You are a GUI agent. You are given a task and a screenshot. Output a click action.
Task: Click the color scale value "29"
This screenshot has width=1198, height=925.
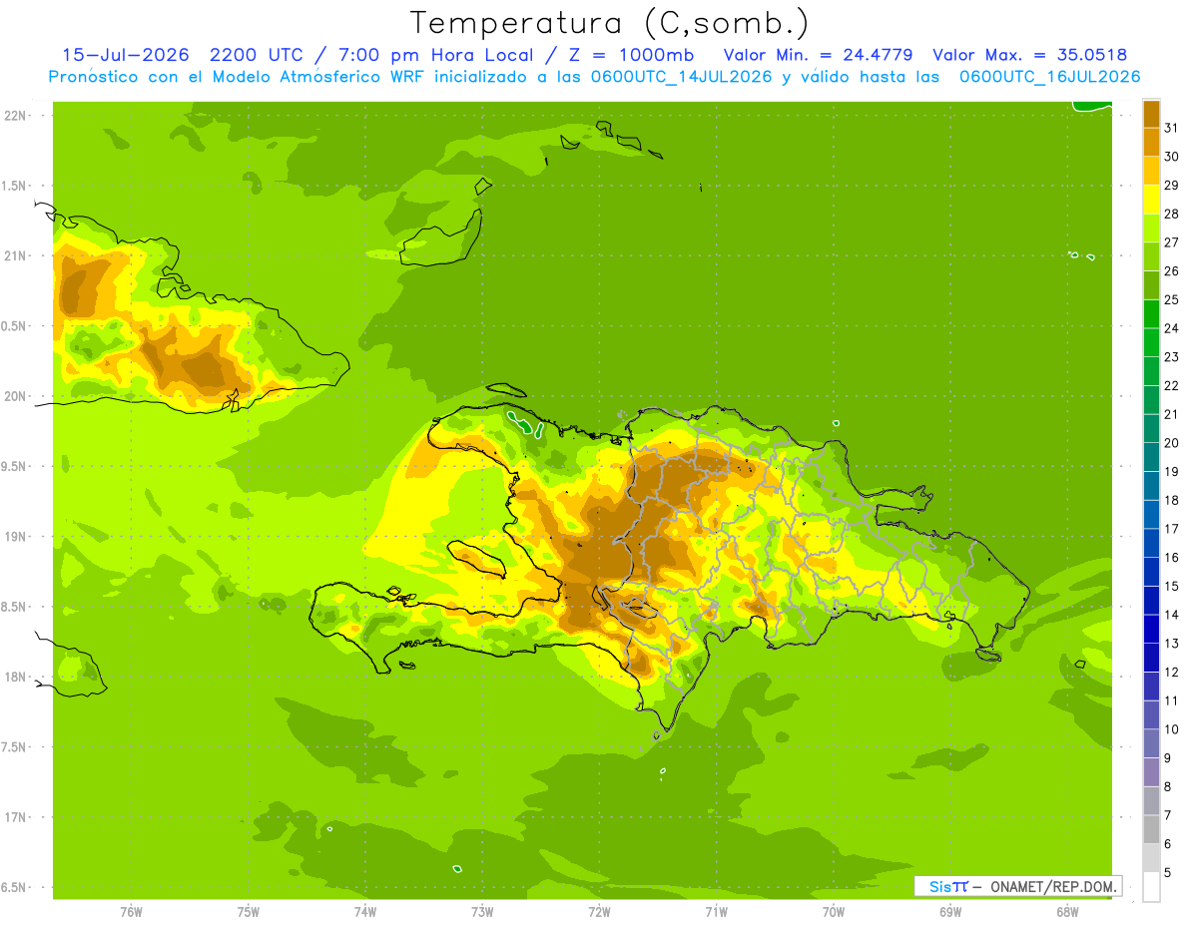click(x=1172, y=185)
